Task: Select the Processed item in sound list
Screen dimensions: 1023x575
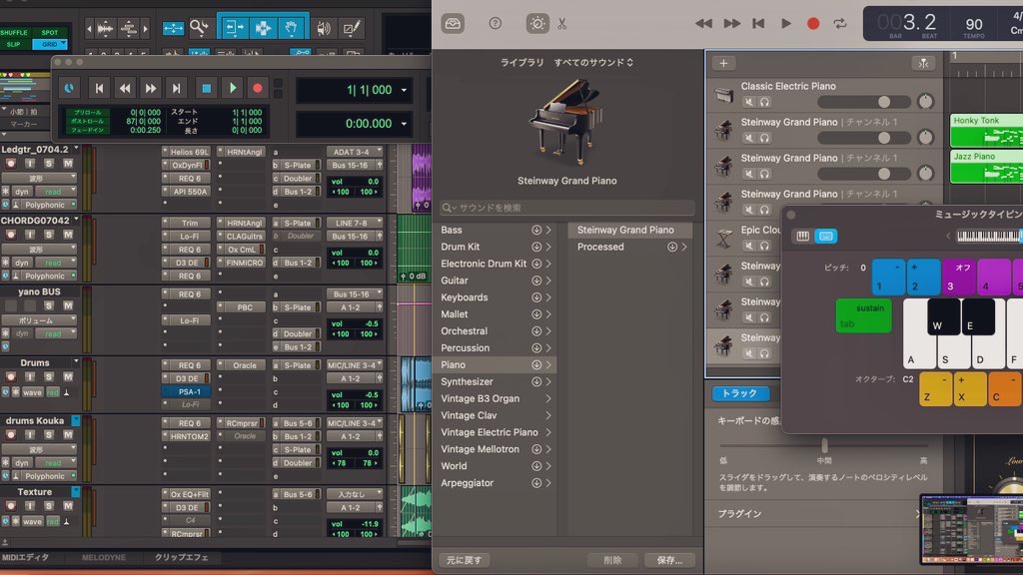Action: click(600, 247)
